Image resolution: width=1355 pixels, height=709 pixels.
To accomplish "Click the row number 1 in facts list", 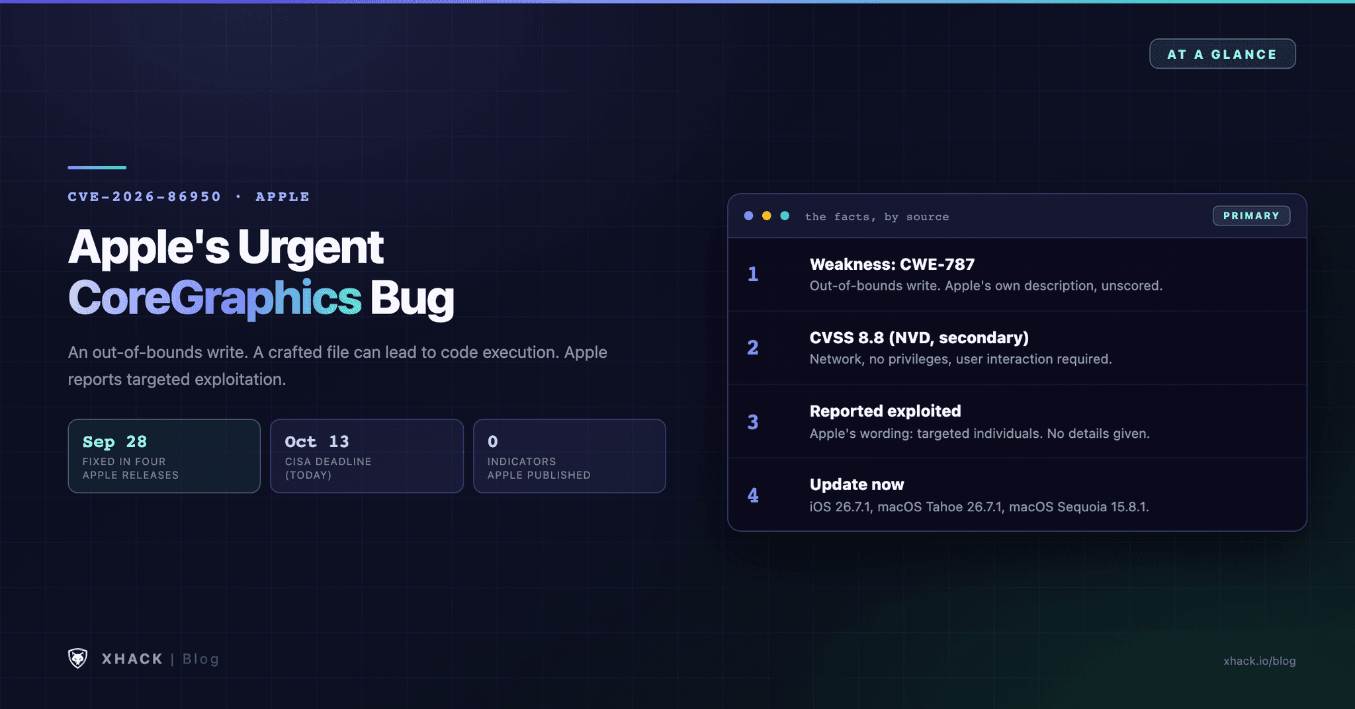I will pyautogui.click(x=753, y=274).
